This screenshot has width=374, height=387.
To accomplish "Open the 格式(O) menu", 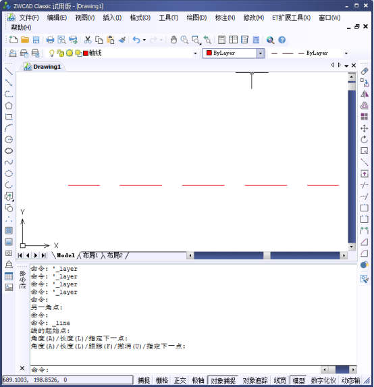I will click(140, 18).
